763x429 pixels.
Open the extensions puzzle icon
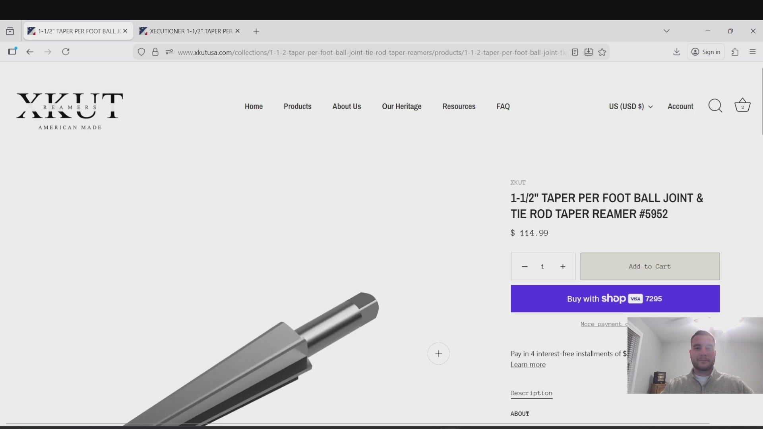(x=735, y=52)
